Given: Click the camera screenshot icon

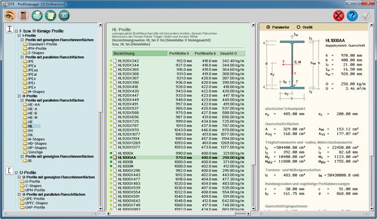Looking at the screenshot, I should click(64, 15).
